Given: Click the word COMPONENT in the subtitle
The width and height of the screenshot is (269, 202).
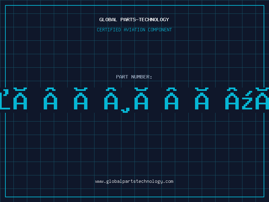Looking at the screenshot, I should 160,30.
